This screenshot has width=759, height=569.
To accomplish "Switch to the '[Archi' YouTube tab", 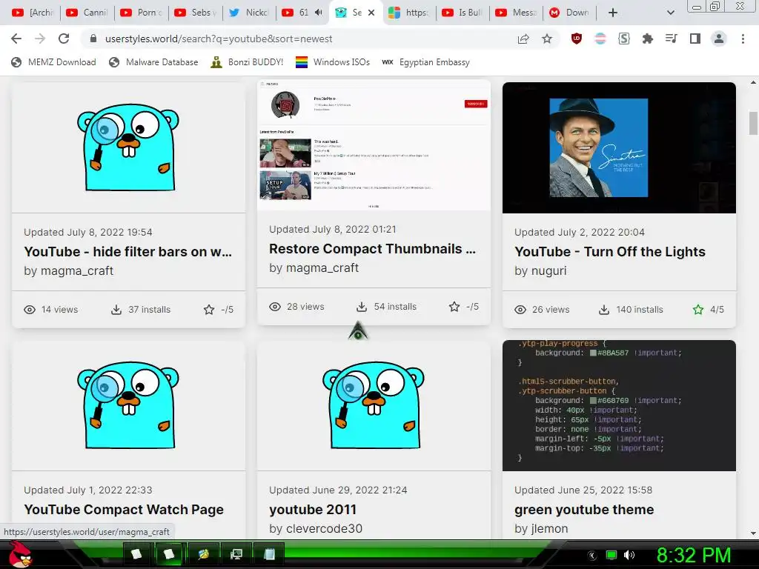I will (33, 13).
